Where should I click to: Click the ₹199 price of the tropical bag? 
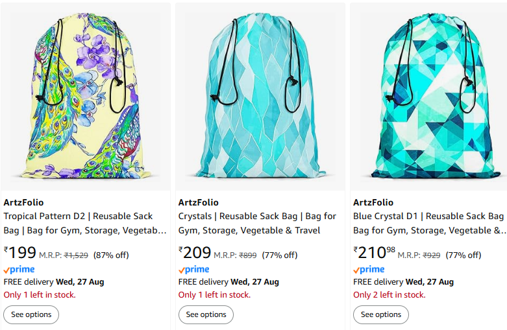(x=19, y=252)
